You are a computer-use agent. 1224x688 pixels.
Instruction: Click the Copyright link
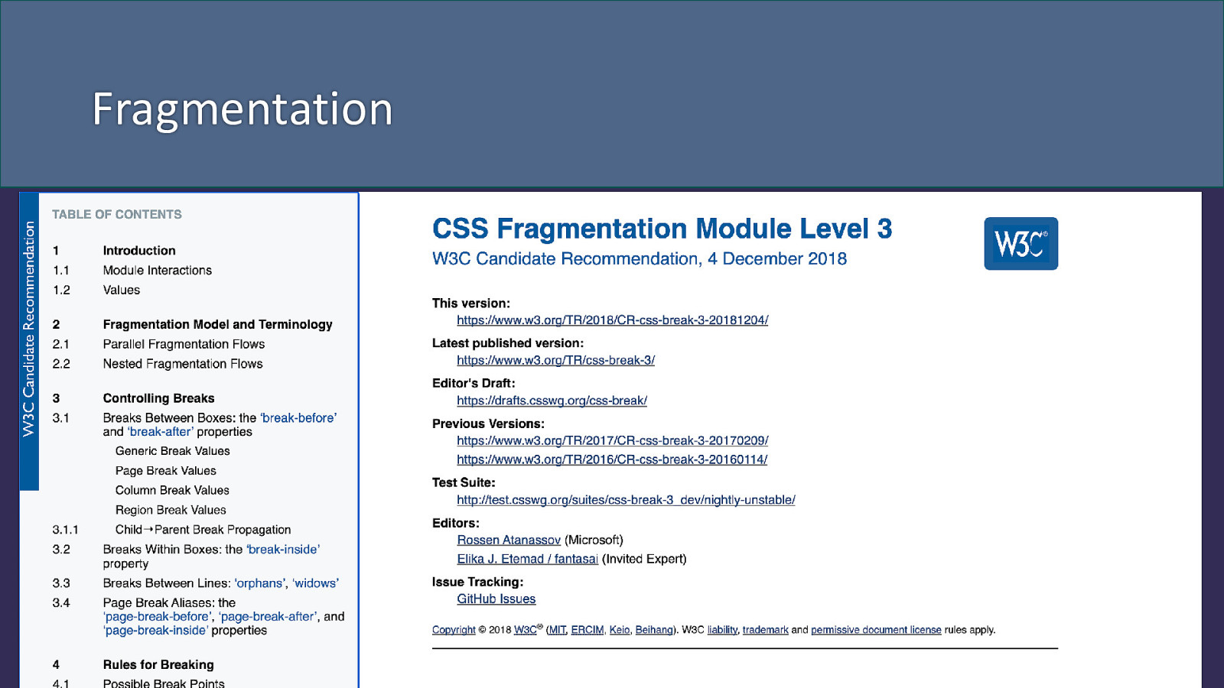tap(454, 630)
